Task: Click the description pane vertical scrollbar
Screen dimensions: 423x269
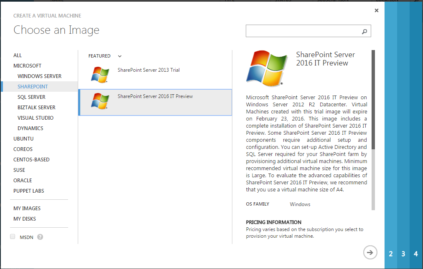Action: tap(373, 130)
